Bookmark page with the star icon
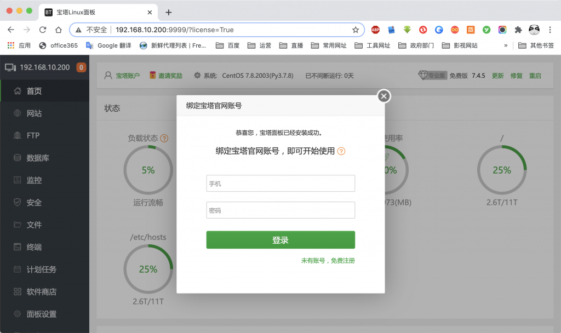 [x=355, y=30]
